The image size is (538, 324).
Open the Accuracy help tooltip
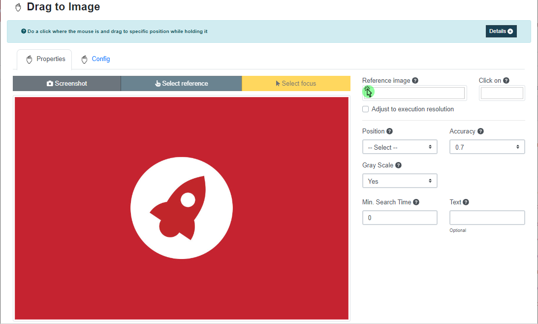pyautogui.click(x=480, y=131)
